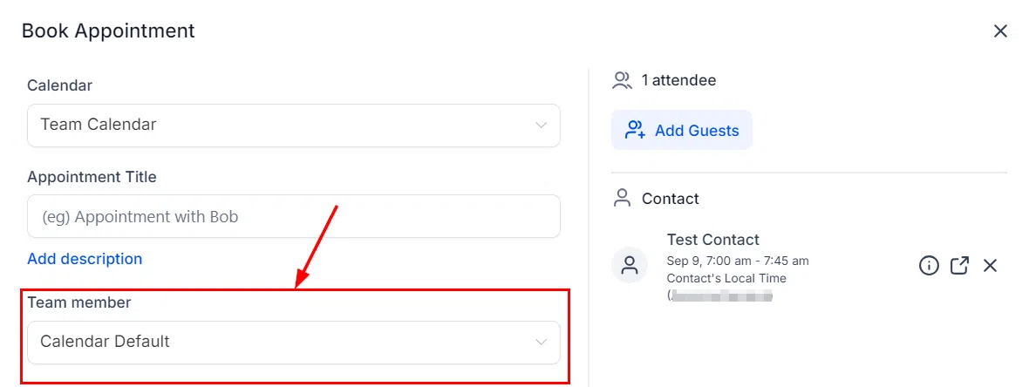Click the add-person icon in Add Guests

(x=635, y=130)
